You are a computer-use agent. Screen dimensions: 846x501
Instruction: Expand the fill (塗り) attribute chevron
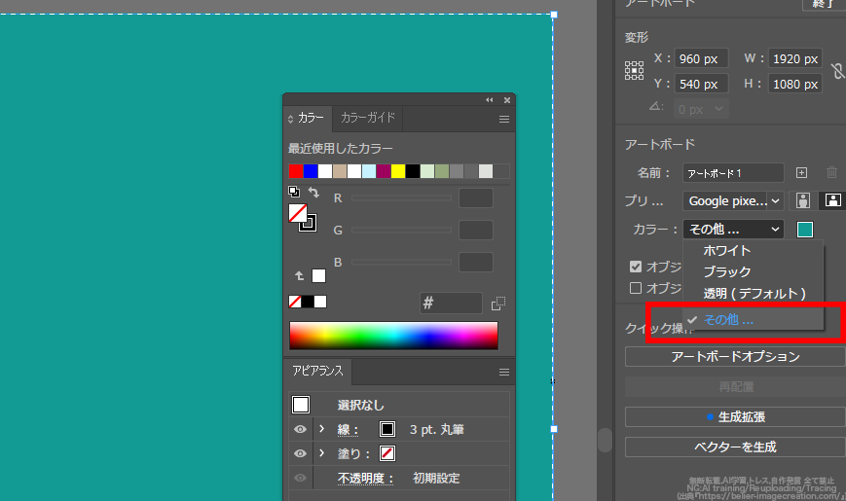[321, 453]
